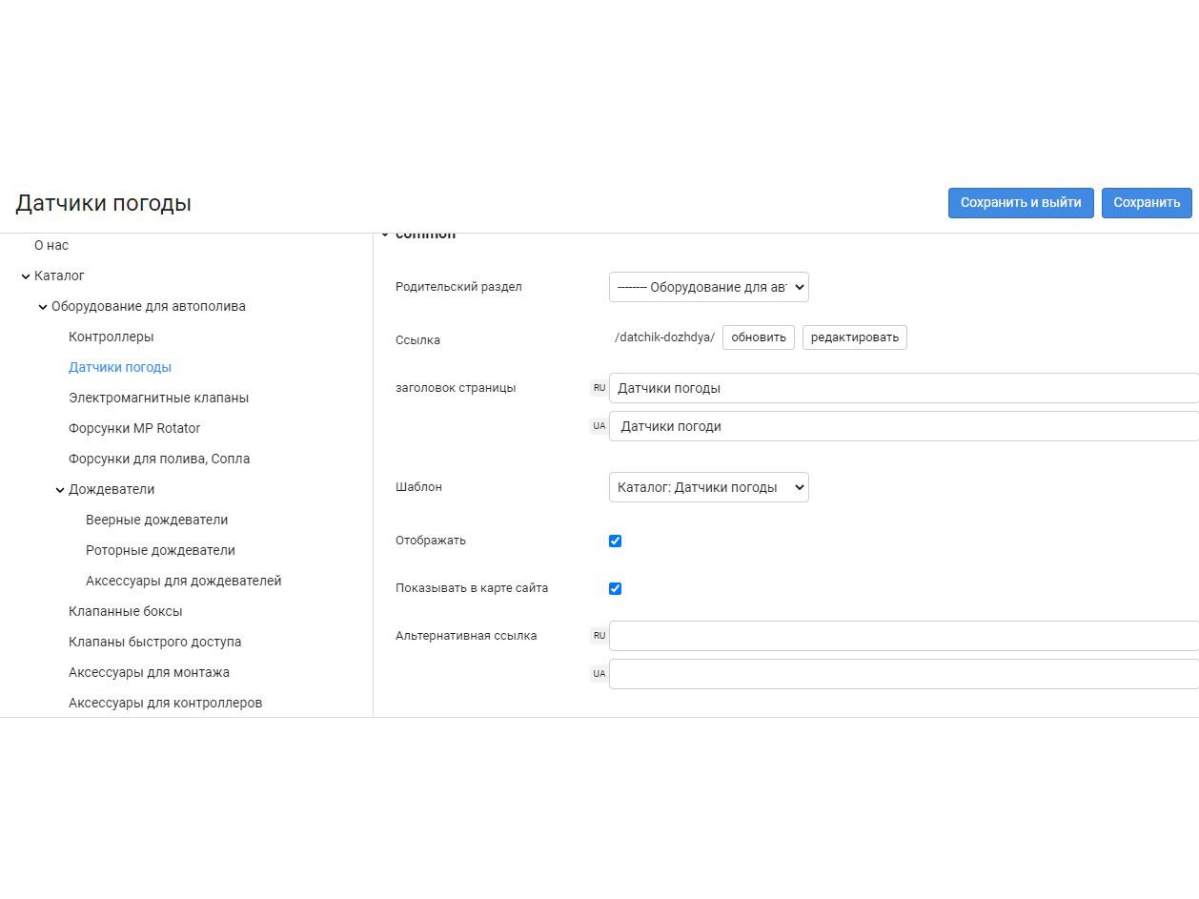Image resolution: width=1199 pixels, height=899 pixels.
Task: Click редактировать next to the link
Action: coord(855,337)
